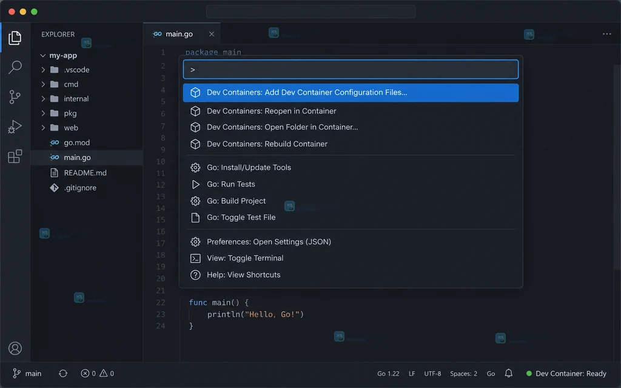The image size is (621, 388).
Task: Change LF end of line setting
Action: (412, 373)
